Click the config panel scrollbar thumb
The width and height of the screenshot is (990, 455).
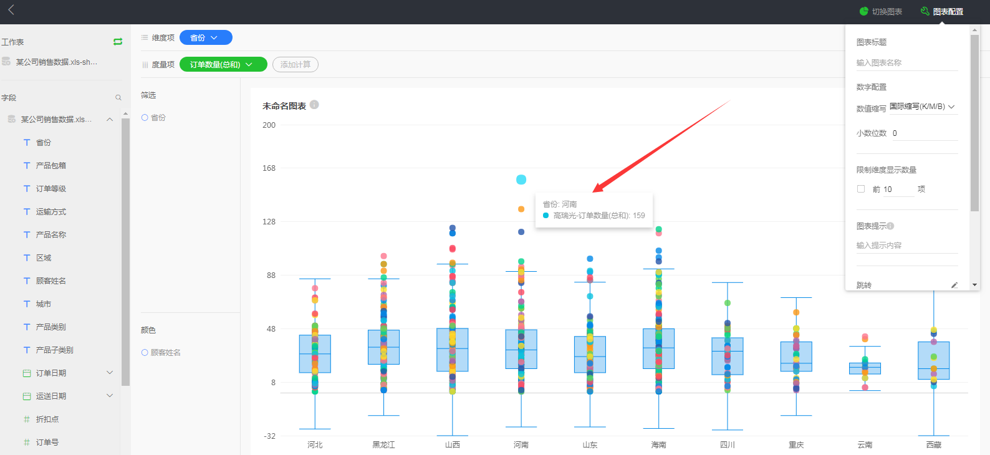[x=974, y=123]
